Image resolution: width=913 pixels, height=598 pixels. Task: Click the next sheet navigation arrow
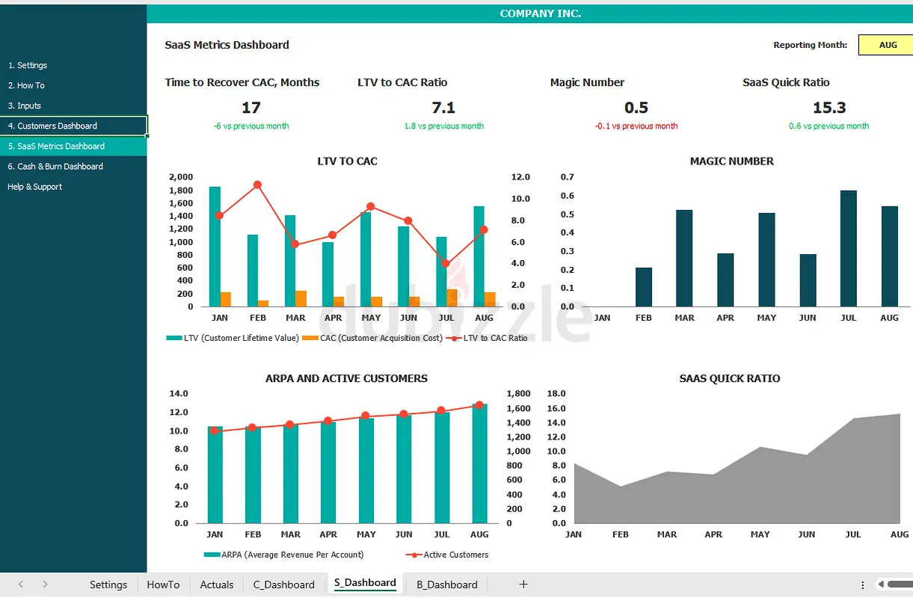(x=45, y=585)
